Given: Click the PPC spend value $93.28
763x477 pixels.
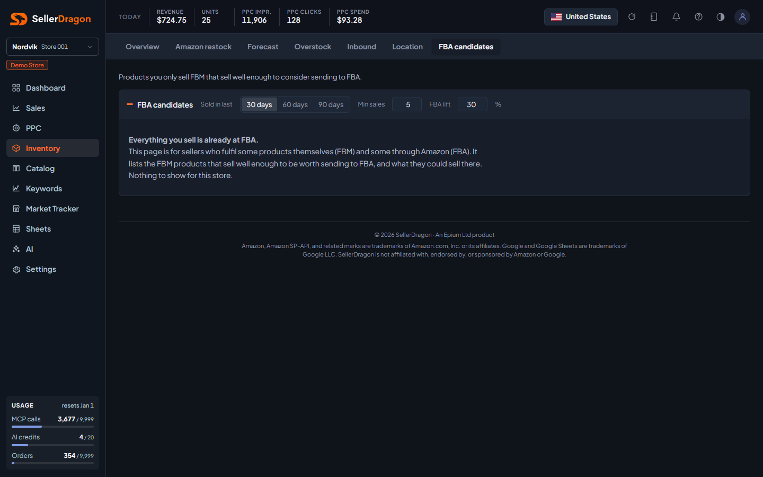Looking at the screenshot, I should pos(350,20).
